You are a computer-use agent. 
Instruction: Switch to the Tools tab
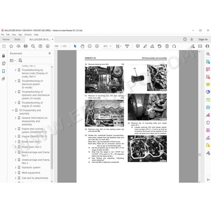point(17,39)
